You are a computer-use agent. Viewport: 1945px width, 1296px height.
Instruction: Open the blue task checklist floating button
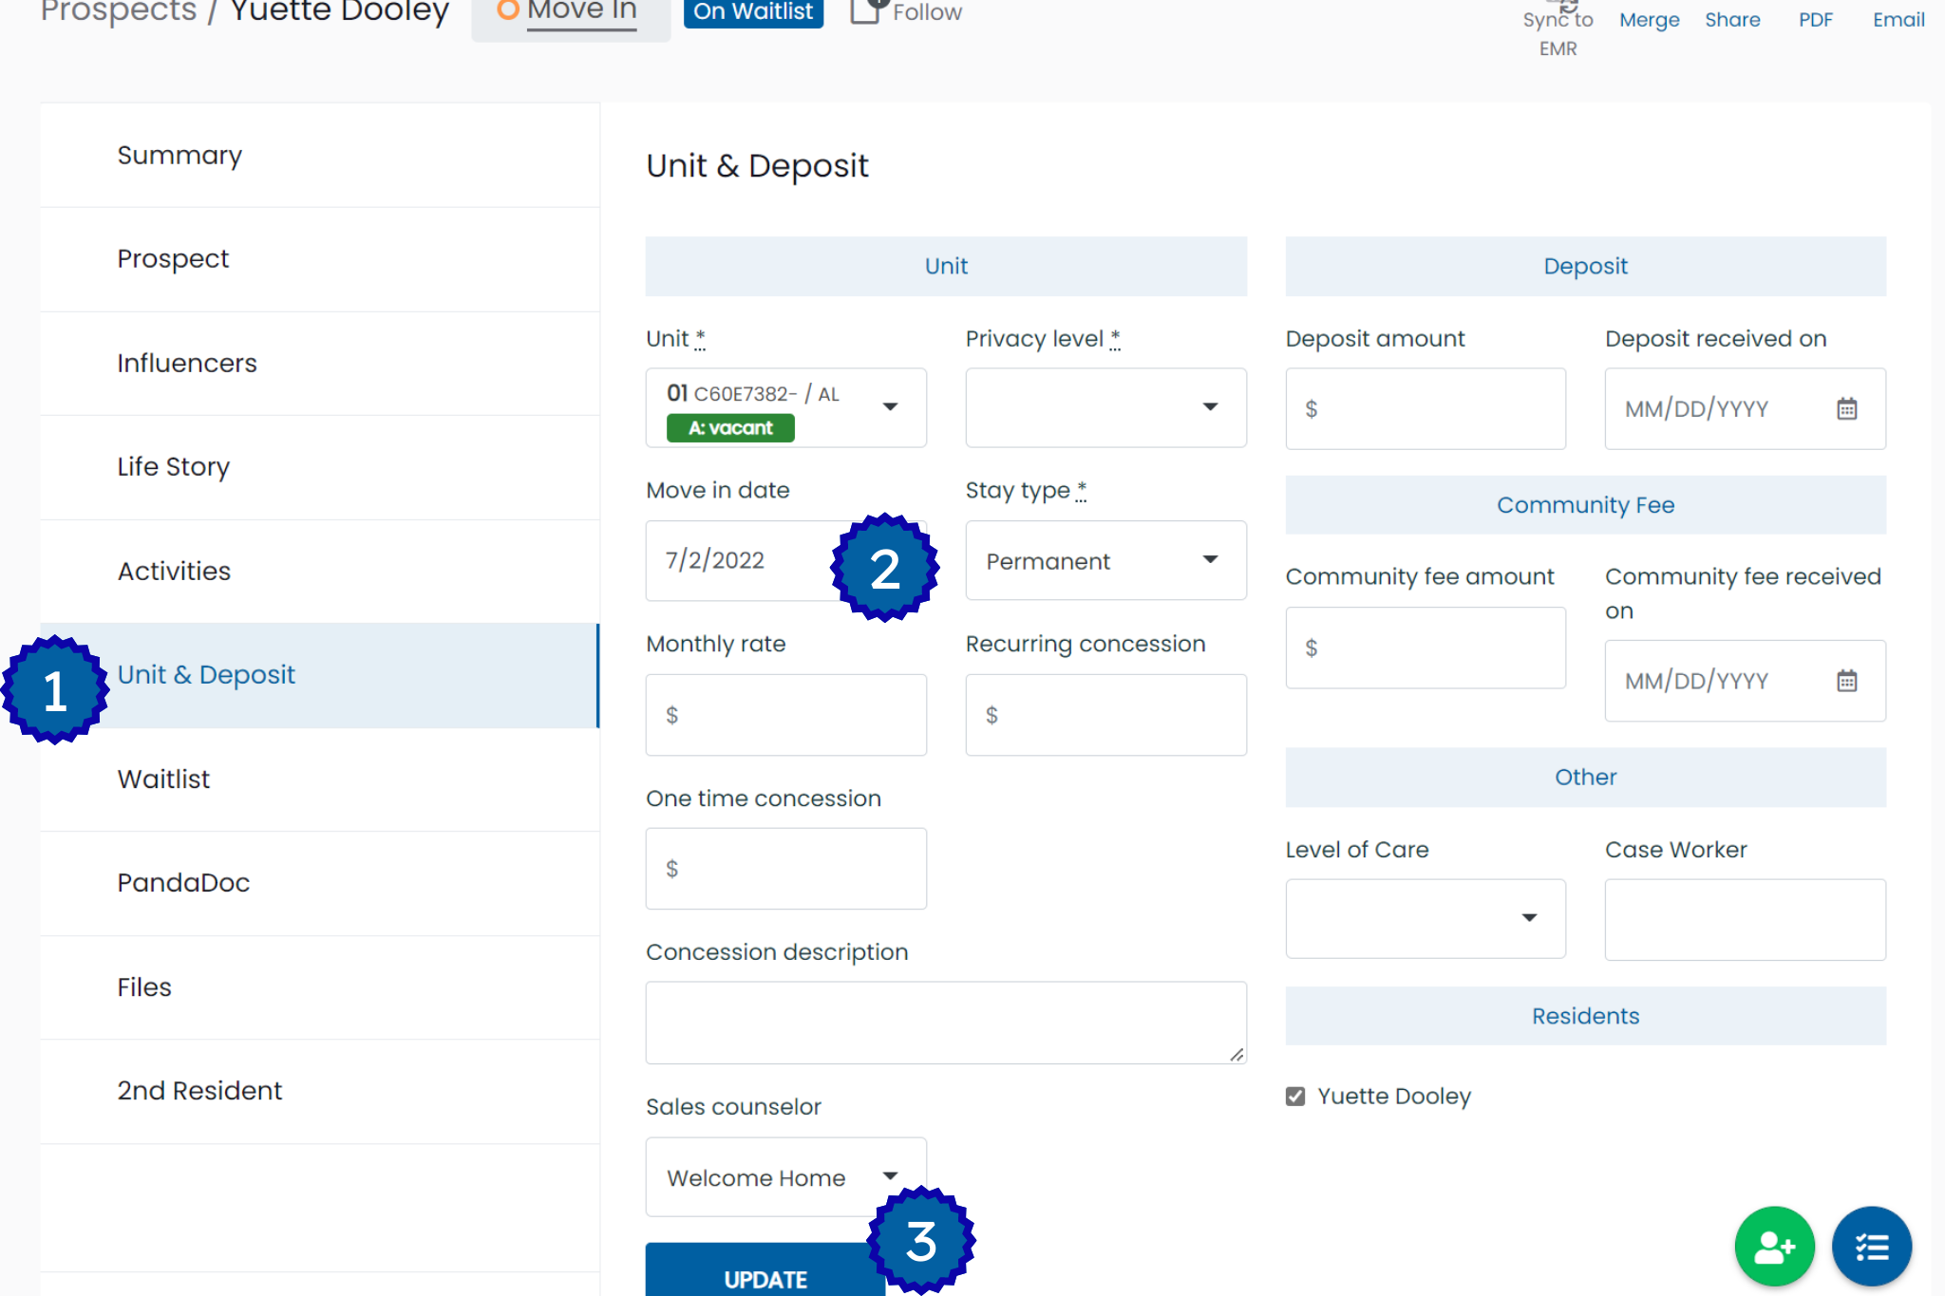(1871, 1246)
